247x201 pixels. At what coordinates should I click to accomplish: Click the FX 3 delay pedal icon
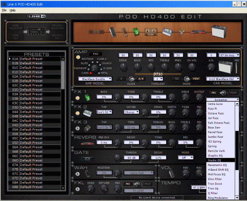pyautogui.click(x=87, y=128)
